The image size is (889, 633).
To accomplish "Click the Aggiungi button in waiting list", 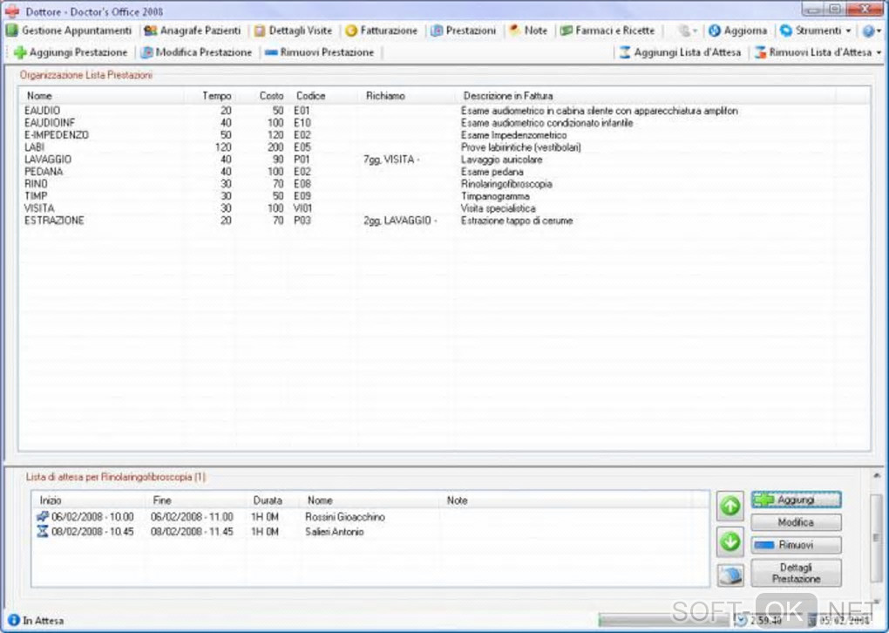I will [796, 500].
